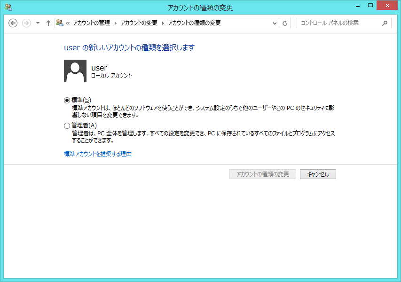Go to アカウントの変更 breadcrumb
401x282 pixels.
click(x=140, y=23)
